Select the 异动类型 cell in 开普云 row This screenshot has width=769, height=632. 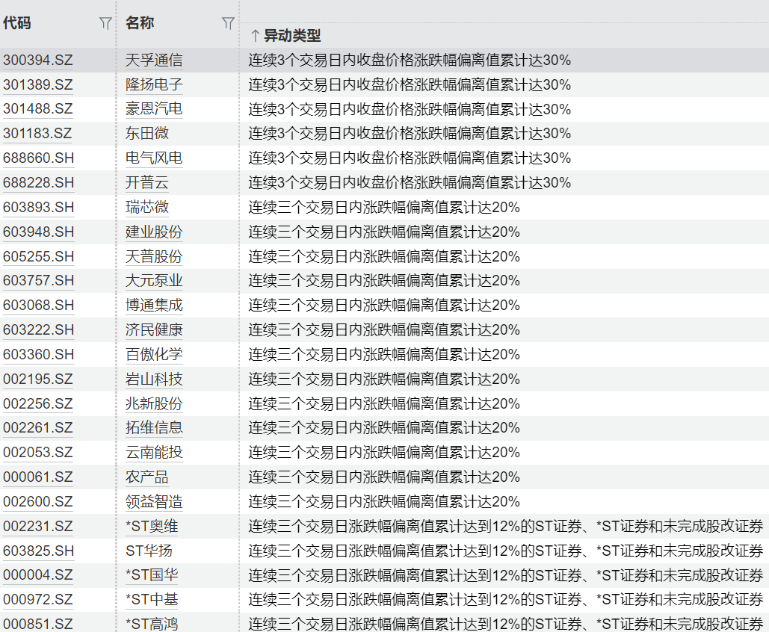504,183
